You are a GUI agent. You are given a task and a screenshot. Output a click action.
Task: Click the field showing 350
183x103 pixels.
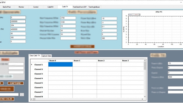[18, 37]
